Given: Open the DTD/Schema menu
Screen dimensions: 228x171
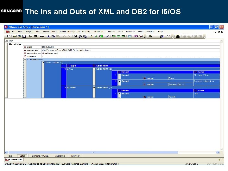Looking at the screenshot, I should pyautogui.click(x=50, y=32).
